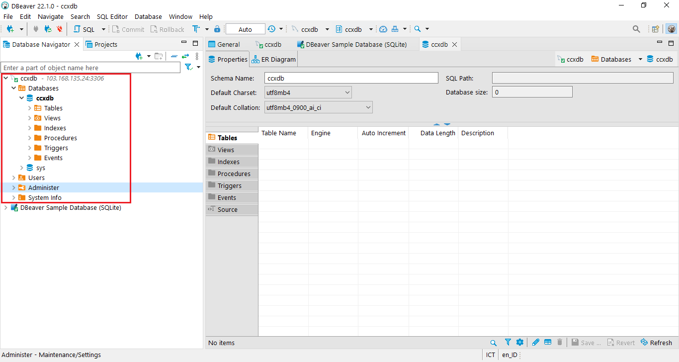
Task: Click the gear settings icon in bottom toolbar
Action: pos(520,343)
